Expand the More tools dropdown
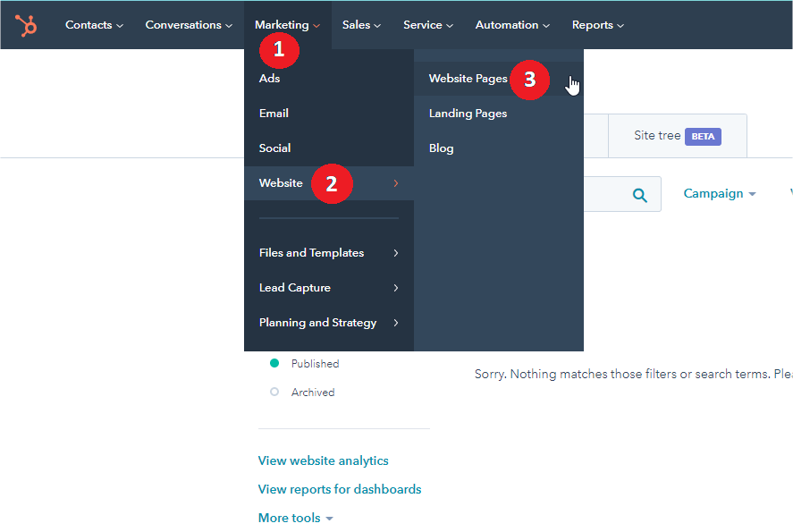Viewport: 793px width, 532px height. pyautogui.click(x=295, y=518)
